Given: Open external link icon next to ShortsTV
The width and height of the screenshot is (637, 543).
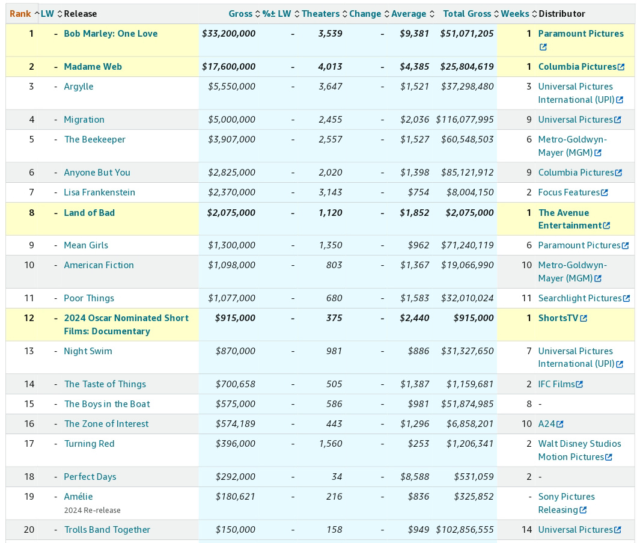Looking at the screenshot, I should (x=584, y=318).
